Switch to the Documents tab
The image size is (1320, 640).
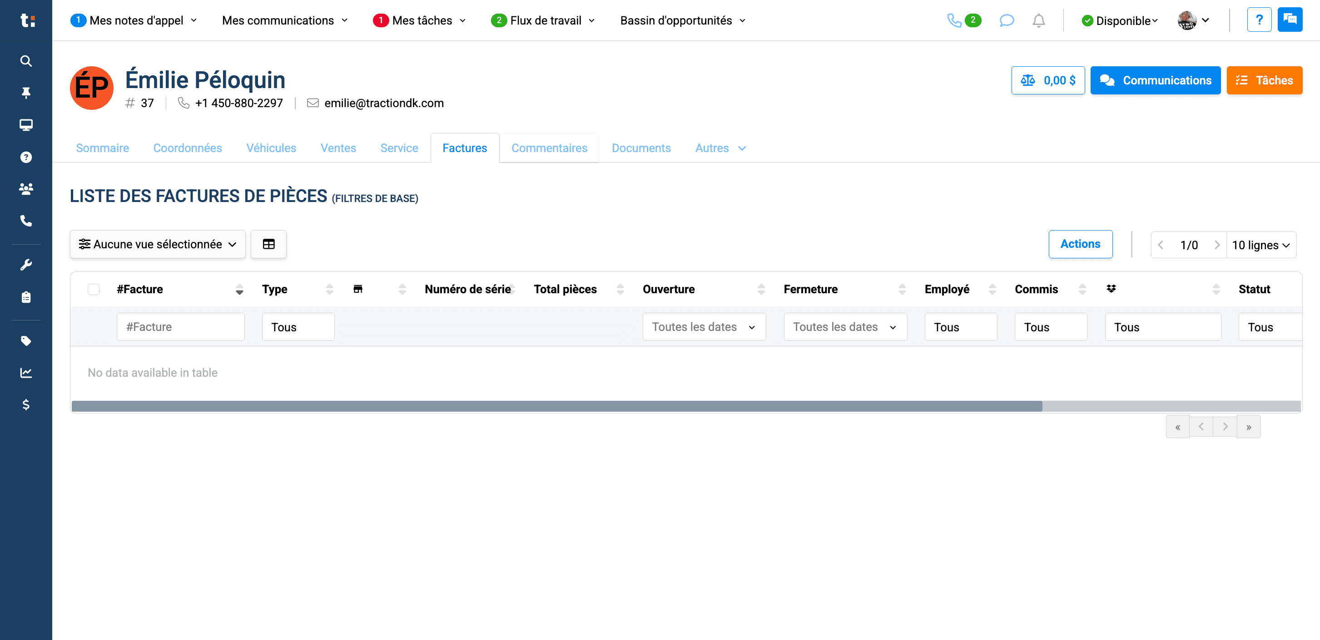(x=641, y=148)
